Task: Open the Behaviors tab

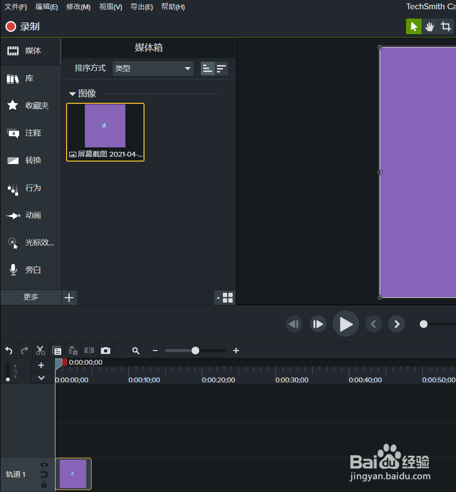Action: [x=30, y=188]
